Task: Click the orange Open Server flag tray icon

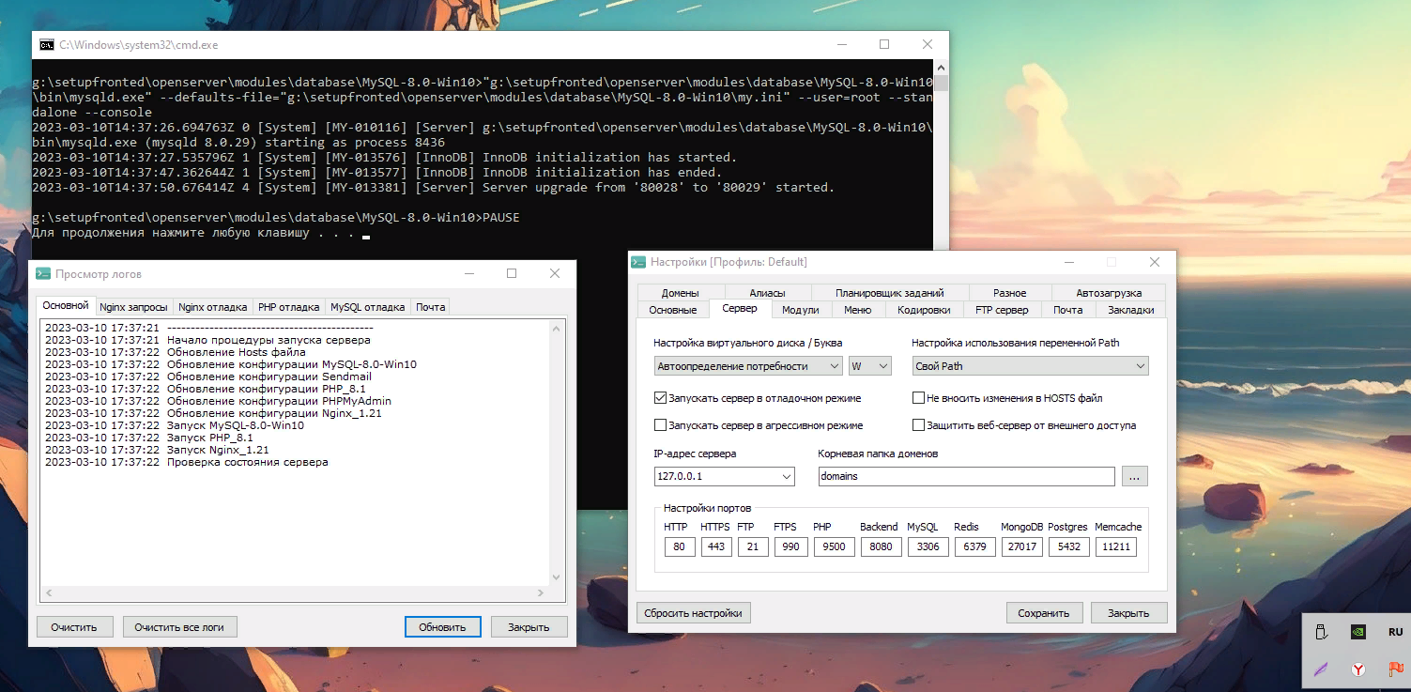Action: 1395,669
